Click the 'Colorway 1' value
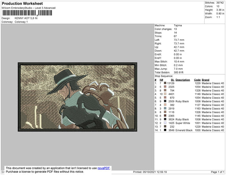 coord(21,22)
